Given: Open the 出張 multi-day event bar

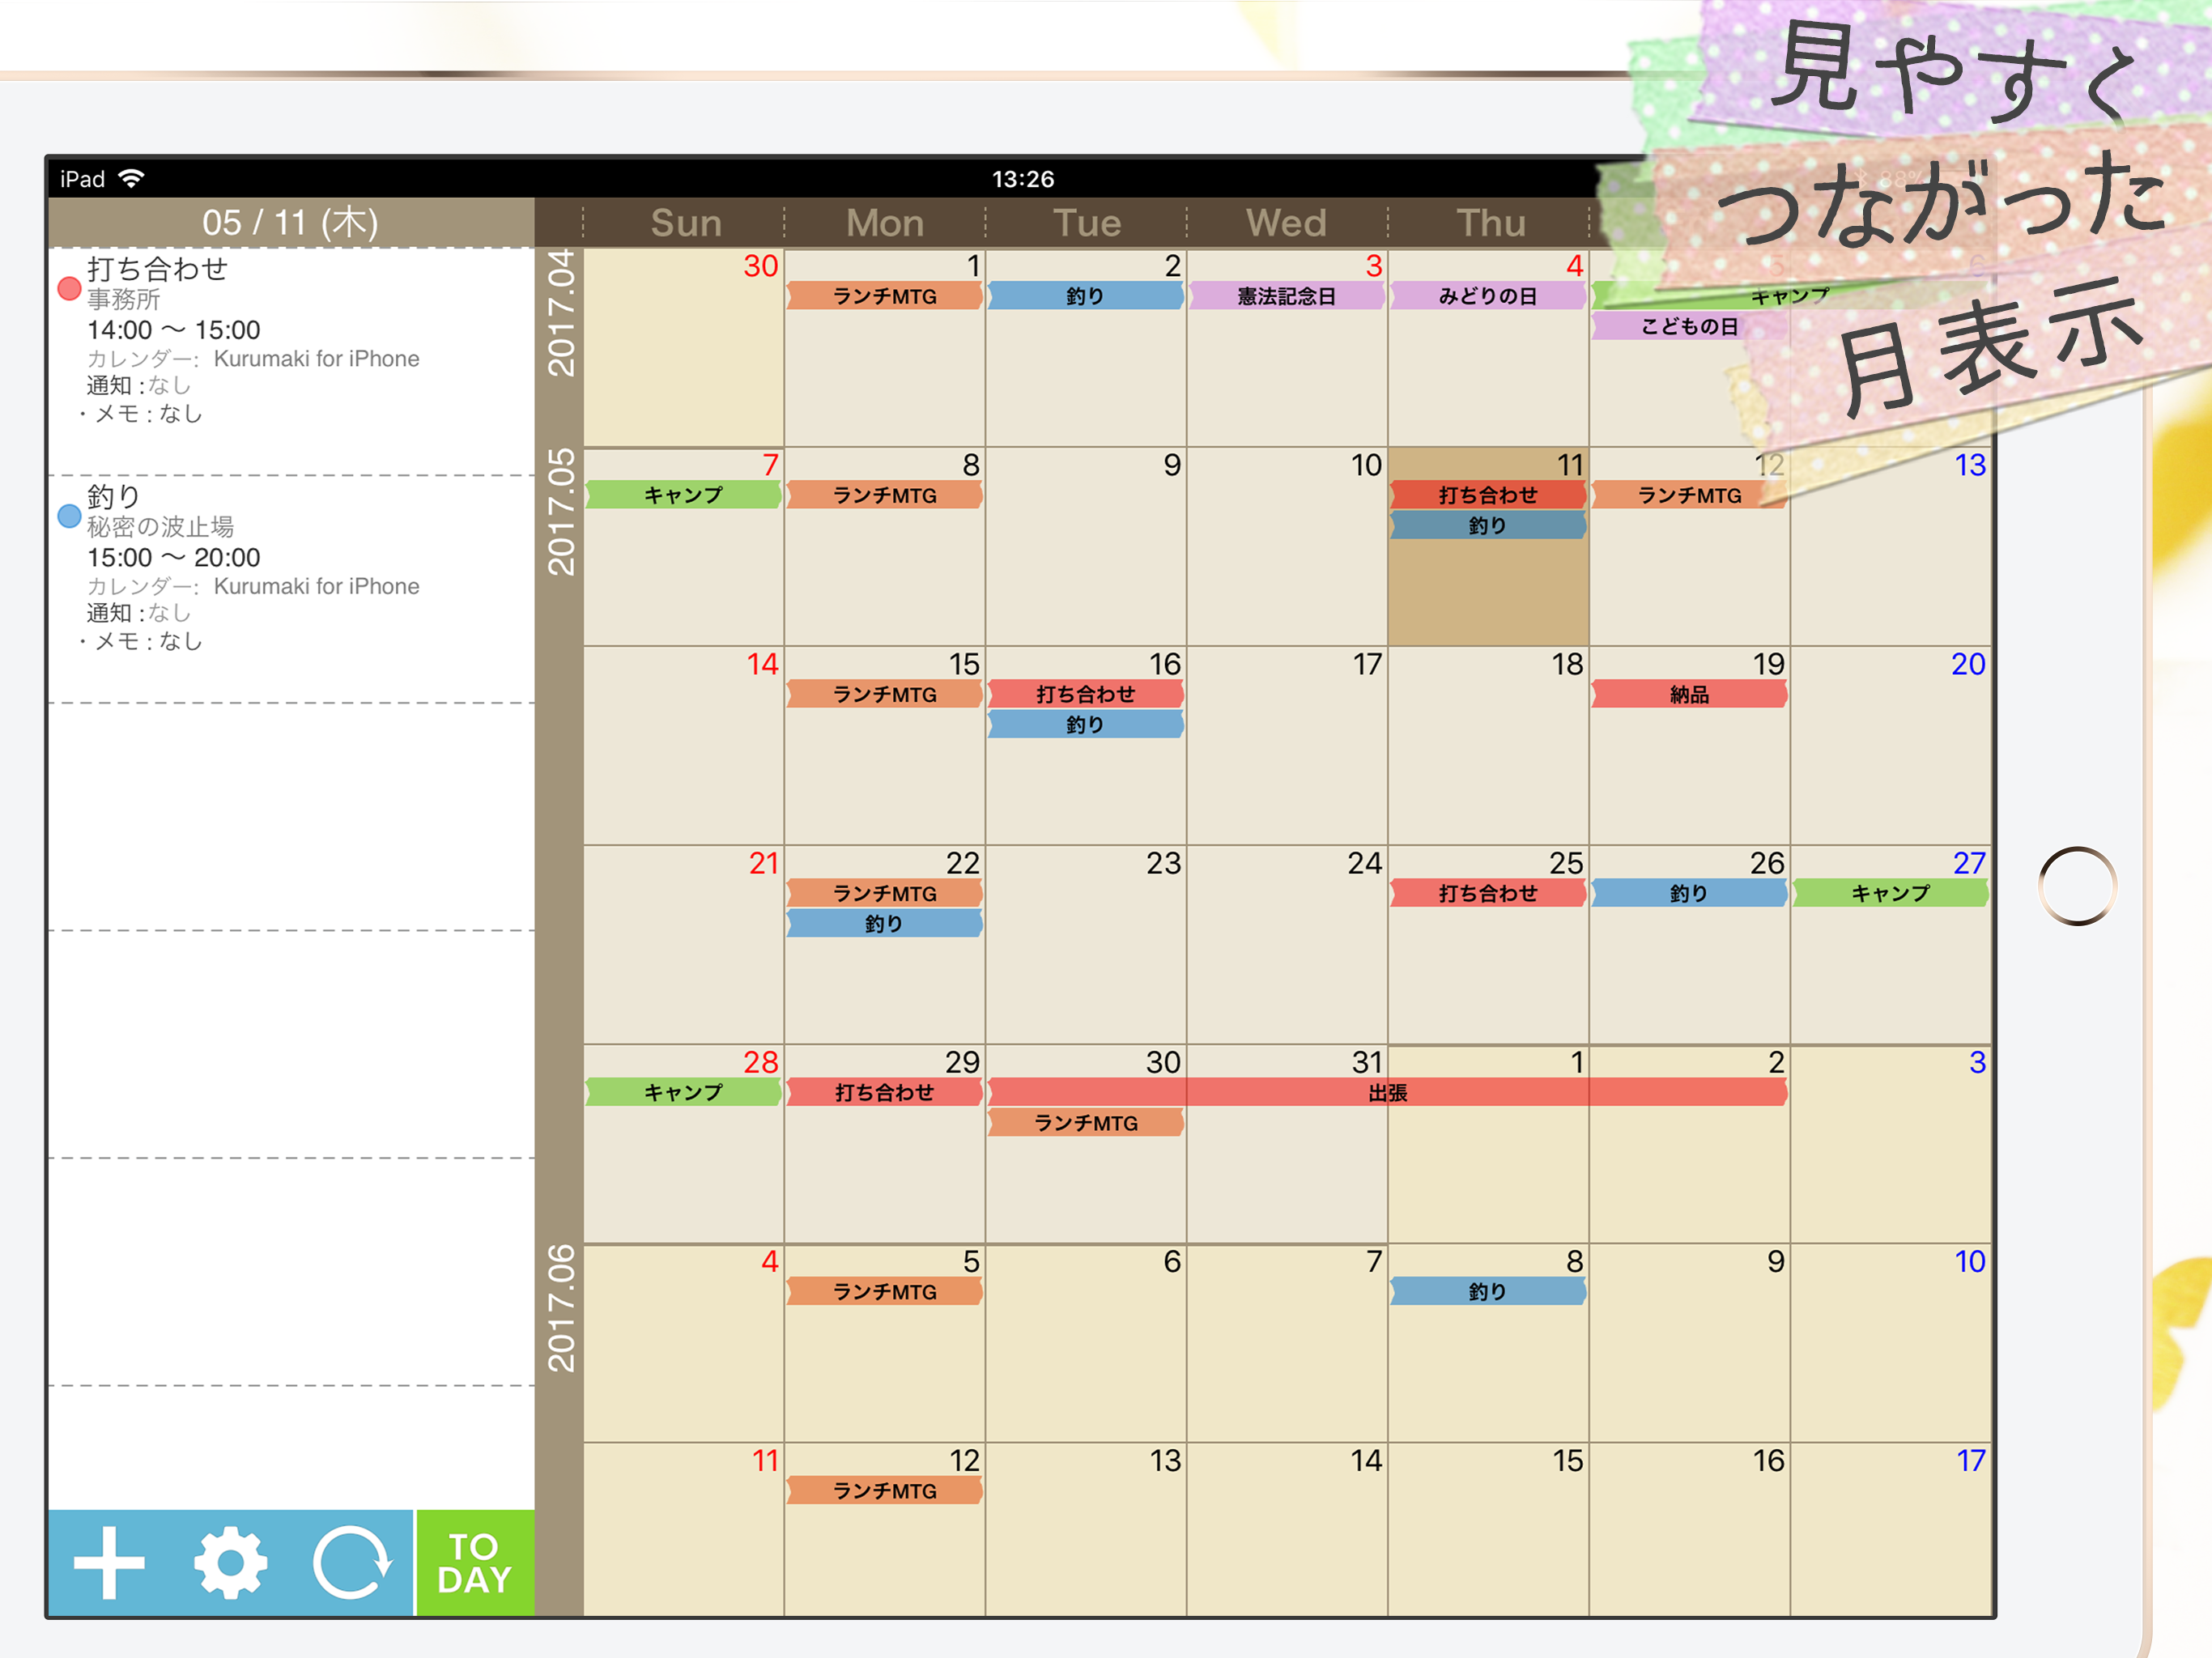Looking at the screenshot, I should [x=1386, y=1092].
